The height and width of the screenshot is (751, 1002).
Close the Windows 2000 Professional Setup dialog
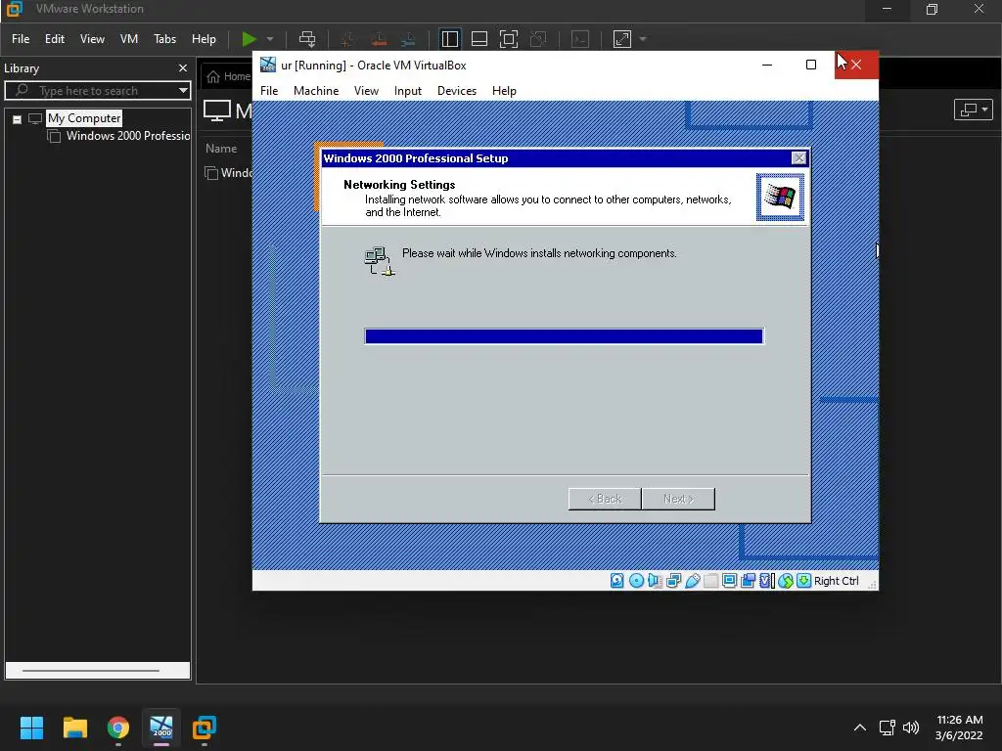coord(798,158)
